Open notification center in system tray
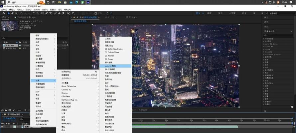Viewport: 296px width, 133px height. click(291, 2)
